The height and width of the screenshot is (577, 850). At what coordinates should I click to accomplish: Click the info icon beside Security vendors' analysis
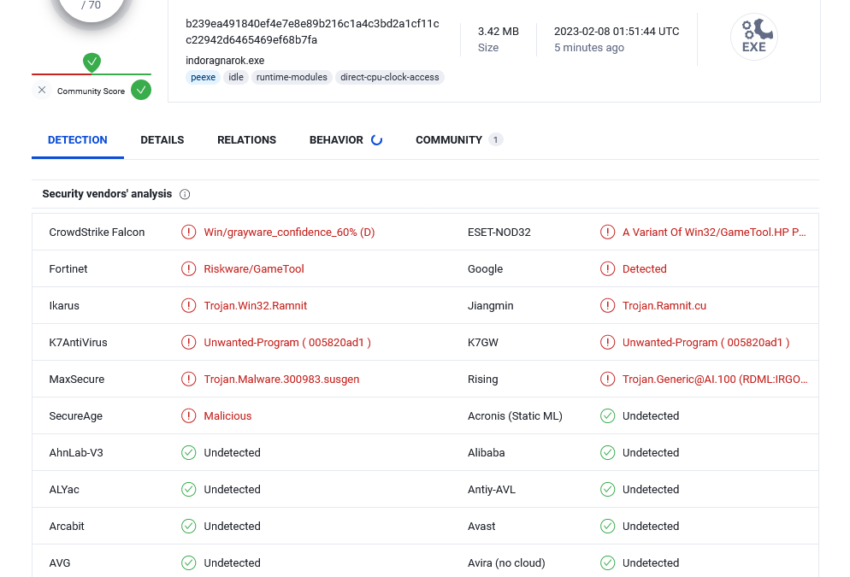click(x=185, y=195)
